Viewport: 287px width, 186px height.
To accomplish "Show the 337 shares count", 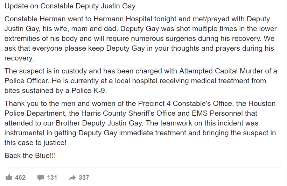I will click(84, 177).
